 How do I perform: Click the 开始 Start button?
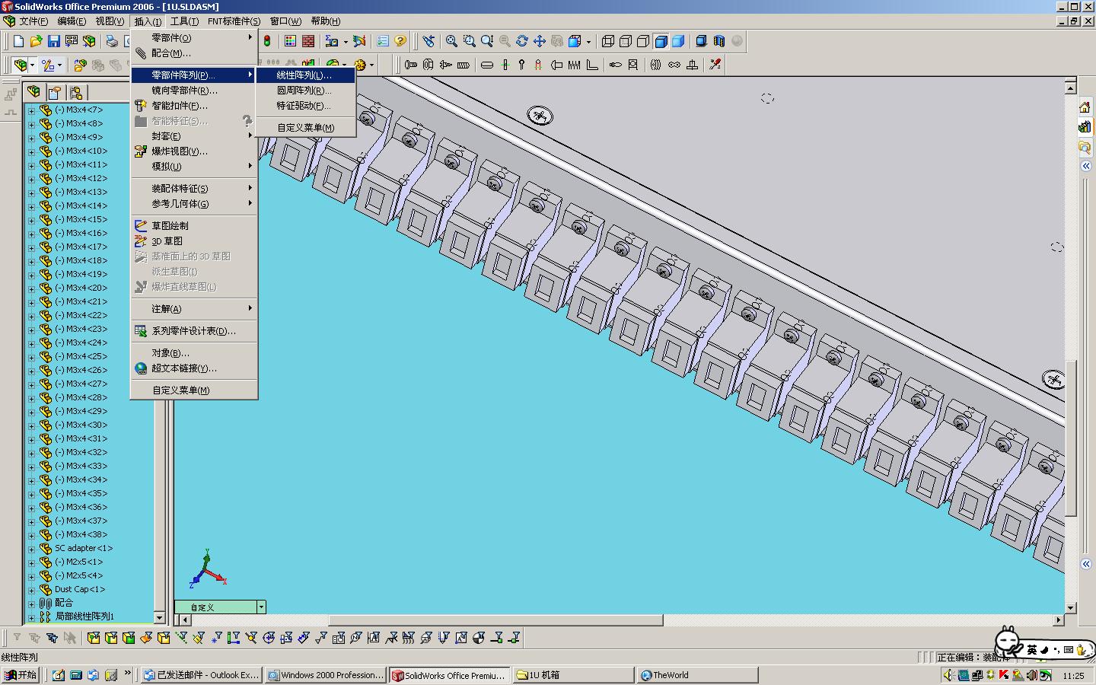(21, 675)
